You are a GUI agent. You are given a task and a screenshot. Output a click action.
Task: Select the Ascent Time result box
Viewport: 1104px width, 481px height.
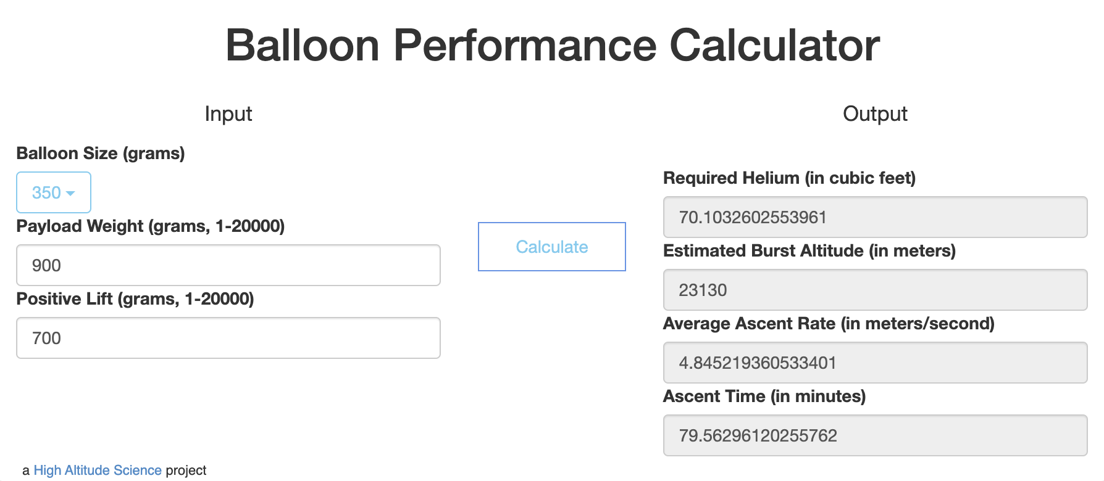click(x=874, y=435)
